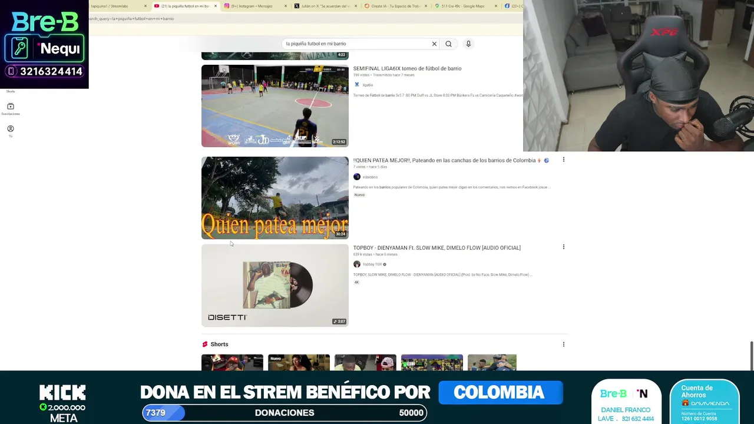The width and height of the screenshot is (754, 424).
Task: Play the Quien patea mejor thumbnail
Action: [275, 198]
